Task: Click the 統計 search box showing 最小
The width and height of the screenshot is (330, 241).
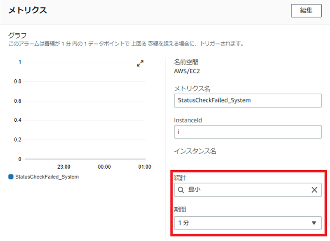Action: point(248,190)
